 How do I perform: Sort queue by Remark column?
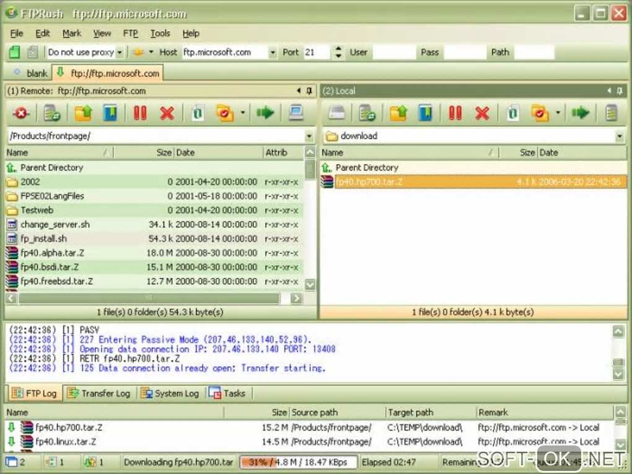544,412
